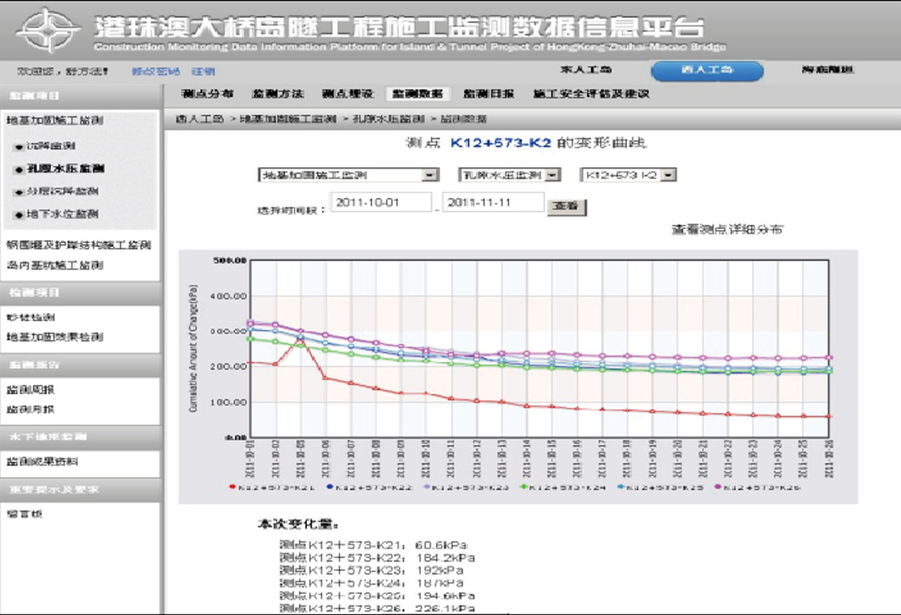901x615 pixels.
Task: Select 孔隙水压监测 in the sidebar
Action: tap(65, 169)
